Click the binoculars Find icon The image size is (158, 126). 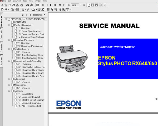(27, 5)
